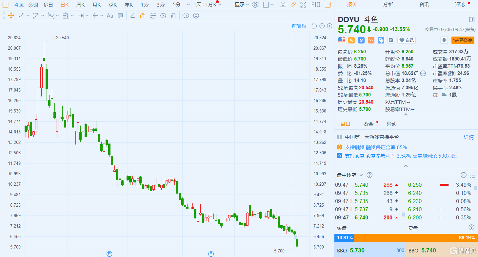Toggle the right sidebar panel icon
The height and width of the screenshot is (257, 478).
328,5
